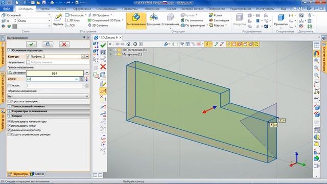Toggle the Направление selection checkbox
The image size is (327, 184).
28,62
